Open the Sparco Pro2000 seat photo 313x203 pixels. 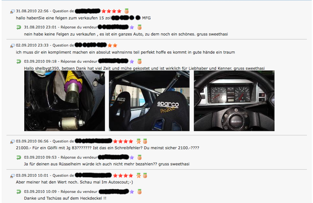tap(149, 101)
